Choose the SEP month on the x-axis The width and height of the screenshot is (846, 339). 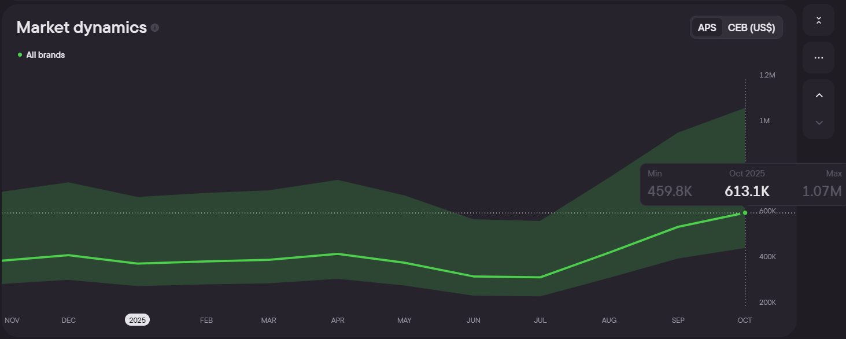(678, 320)
